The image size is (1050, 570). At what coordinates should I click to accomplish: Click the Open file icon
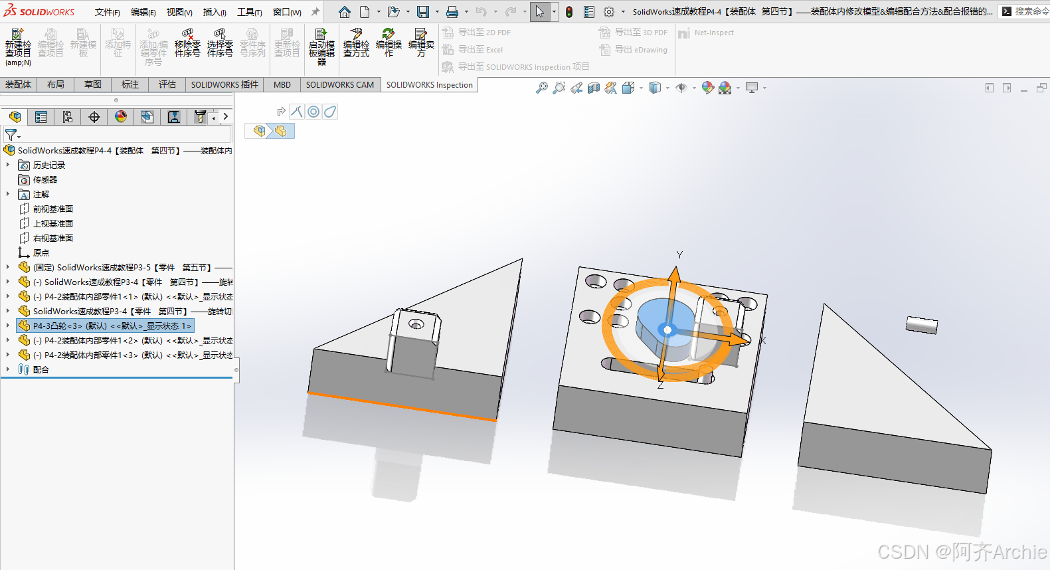[393, 12]
